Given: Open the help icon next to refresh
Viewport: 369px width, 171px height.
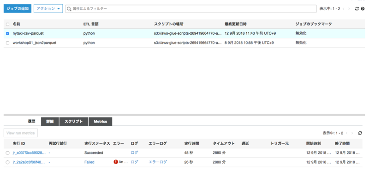Looking at the screenshot, I should (x=363, y=9).
